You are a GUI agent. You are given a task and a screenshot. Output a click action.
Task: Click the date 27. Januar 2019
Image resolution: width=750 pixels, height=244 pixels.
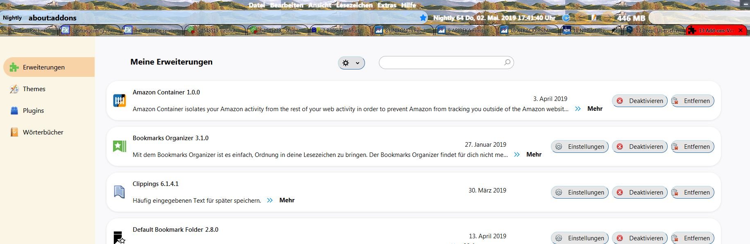pyautogui.click(x=485, y=145)
